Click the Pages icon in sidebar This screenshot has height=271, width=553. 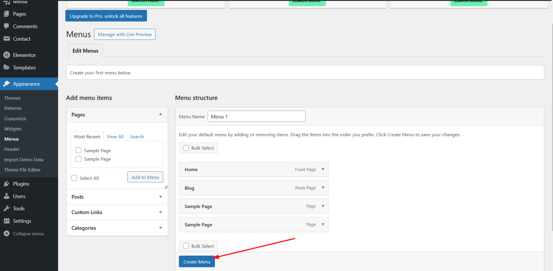tap(6, 14)
